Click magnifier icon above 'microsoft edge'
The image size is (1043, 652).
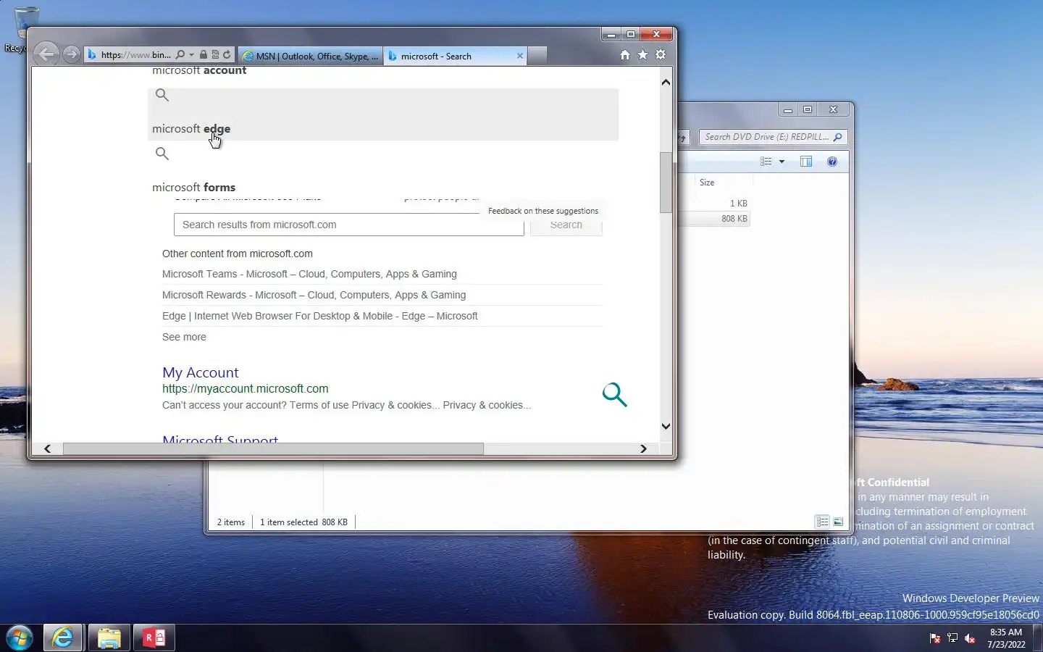point(162,95)
